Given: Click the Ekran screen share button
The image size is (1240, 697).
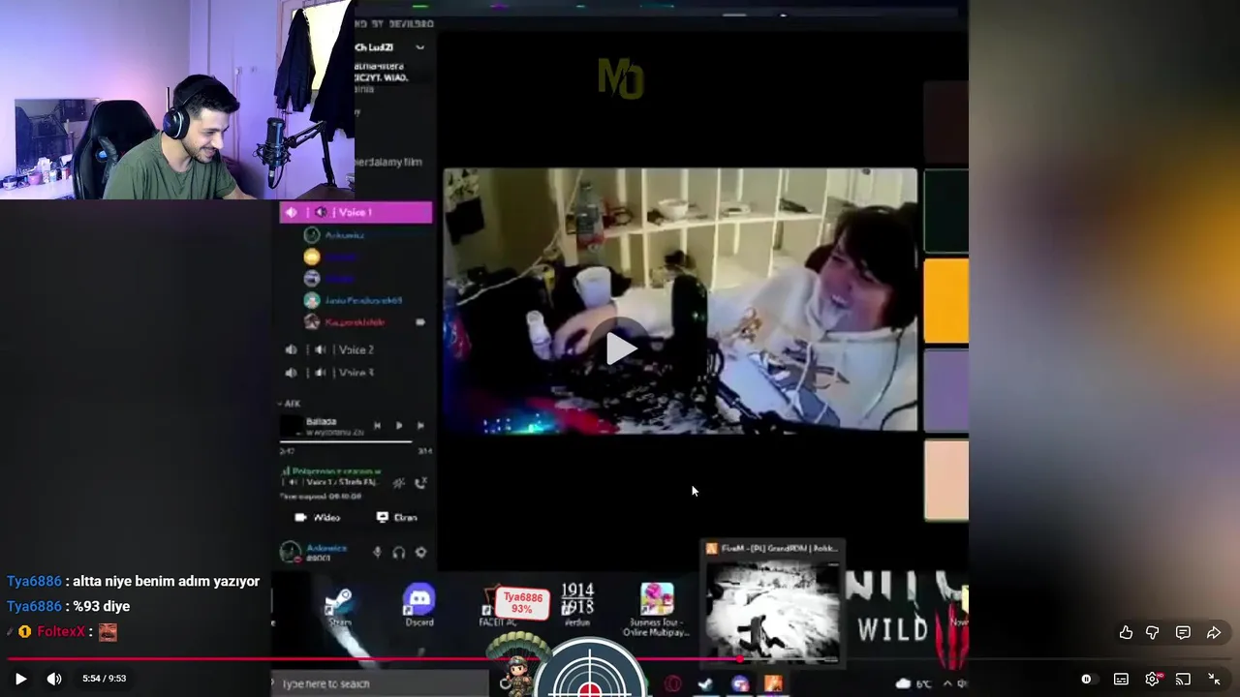Looking at the screenshot, I should point(397,517).
